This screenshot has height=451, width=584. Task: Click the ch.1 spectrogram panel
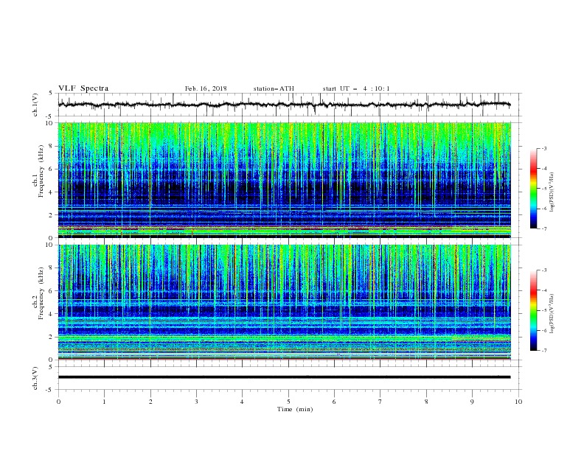(x=285, y=180)
